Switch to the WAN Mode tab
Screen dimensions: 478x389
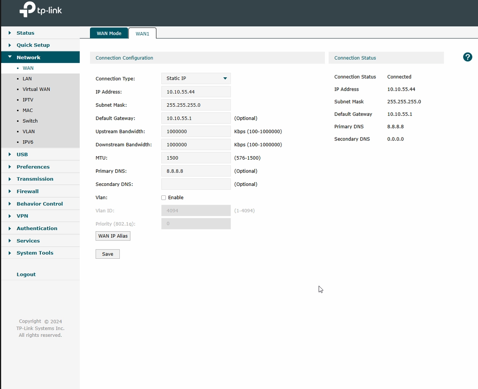click(x=109, y=34)
